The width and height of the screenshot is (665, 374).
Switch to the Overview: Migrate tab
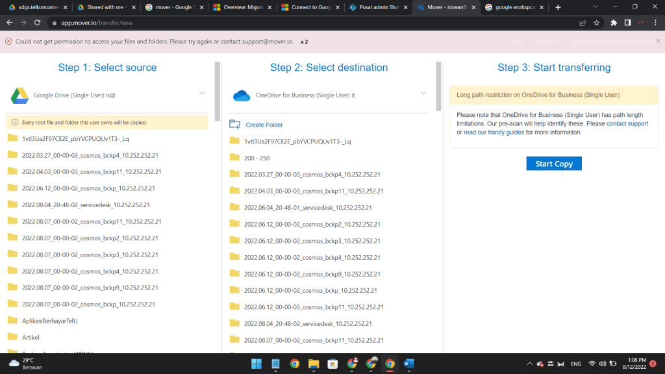pos(242,7)
